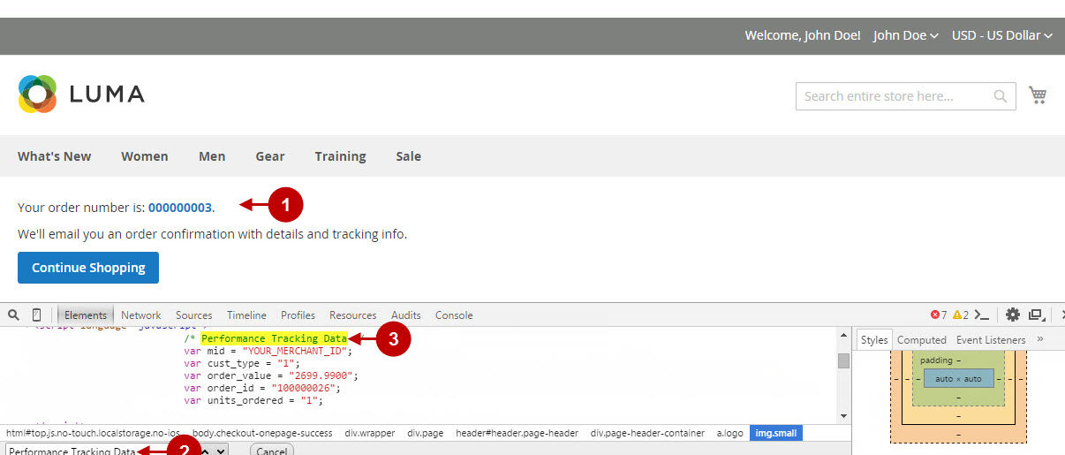Image resolution: width=1065 pixels, height=455 pixels.
Task: Open the Sale menu
Action: [408, 156]
